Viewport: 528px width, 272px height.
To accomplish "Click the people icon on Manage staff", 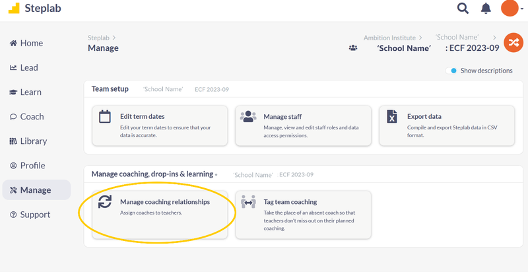I will point(248,117).
